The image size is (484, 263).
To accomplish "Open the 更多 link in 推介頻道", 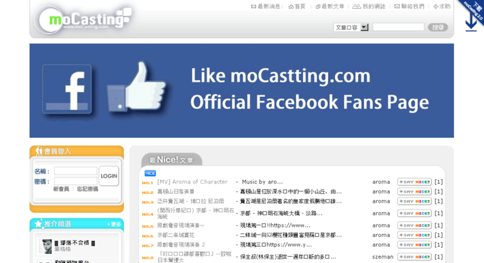I will point(114,224).
